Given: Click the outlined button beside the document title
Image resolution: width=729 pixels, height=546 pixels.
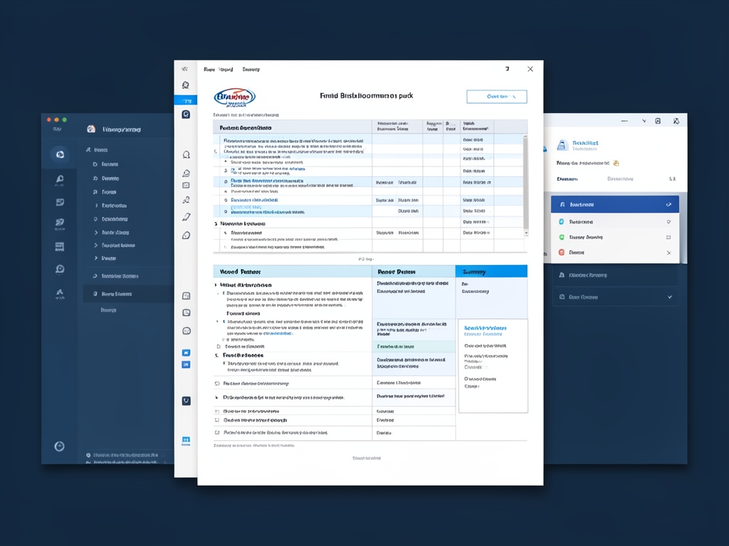Looking at the screenshot, I should (496, 97).
